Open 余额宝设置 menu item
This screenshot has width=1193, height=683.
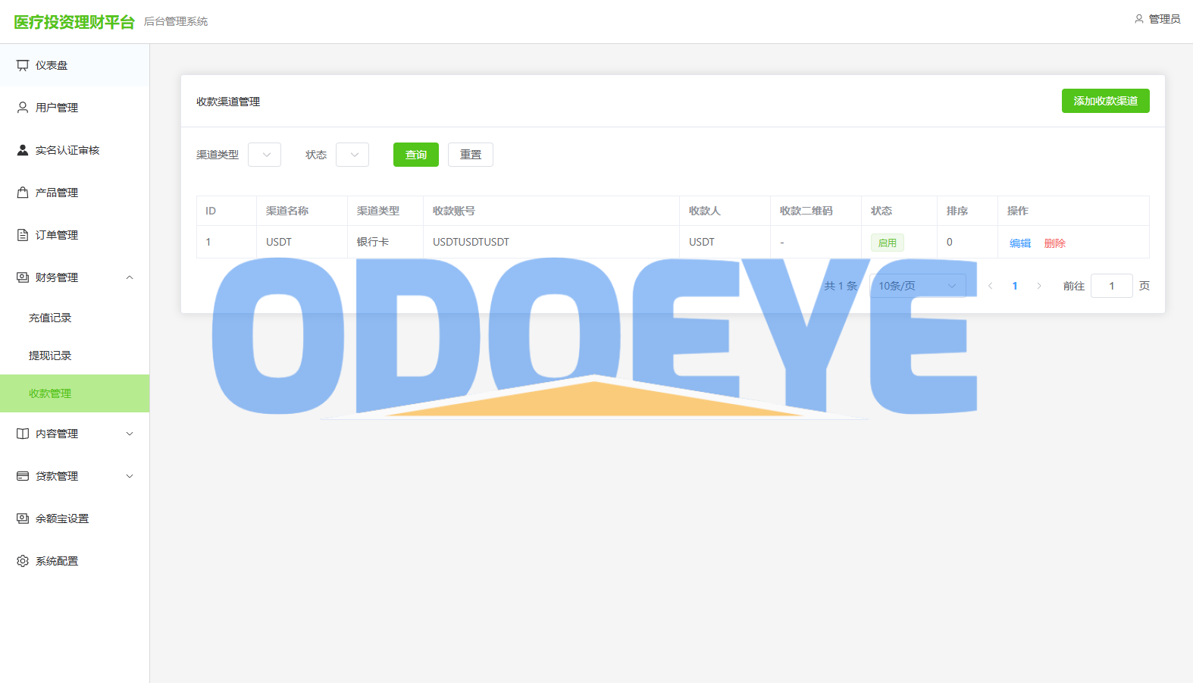[74, 519]
